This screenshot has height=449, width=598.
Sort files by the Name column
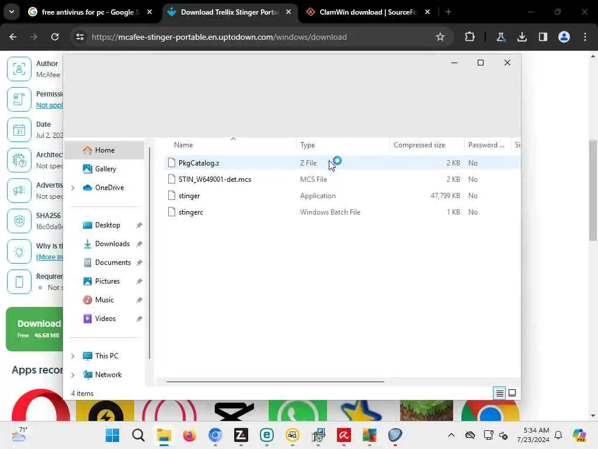coord(183,145)
